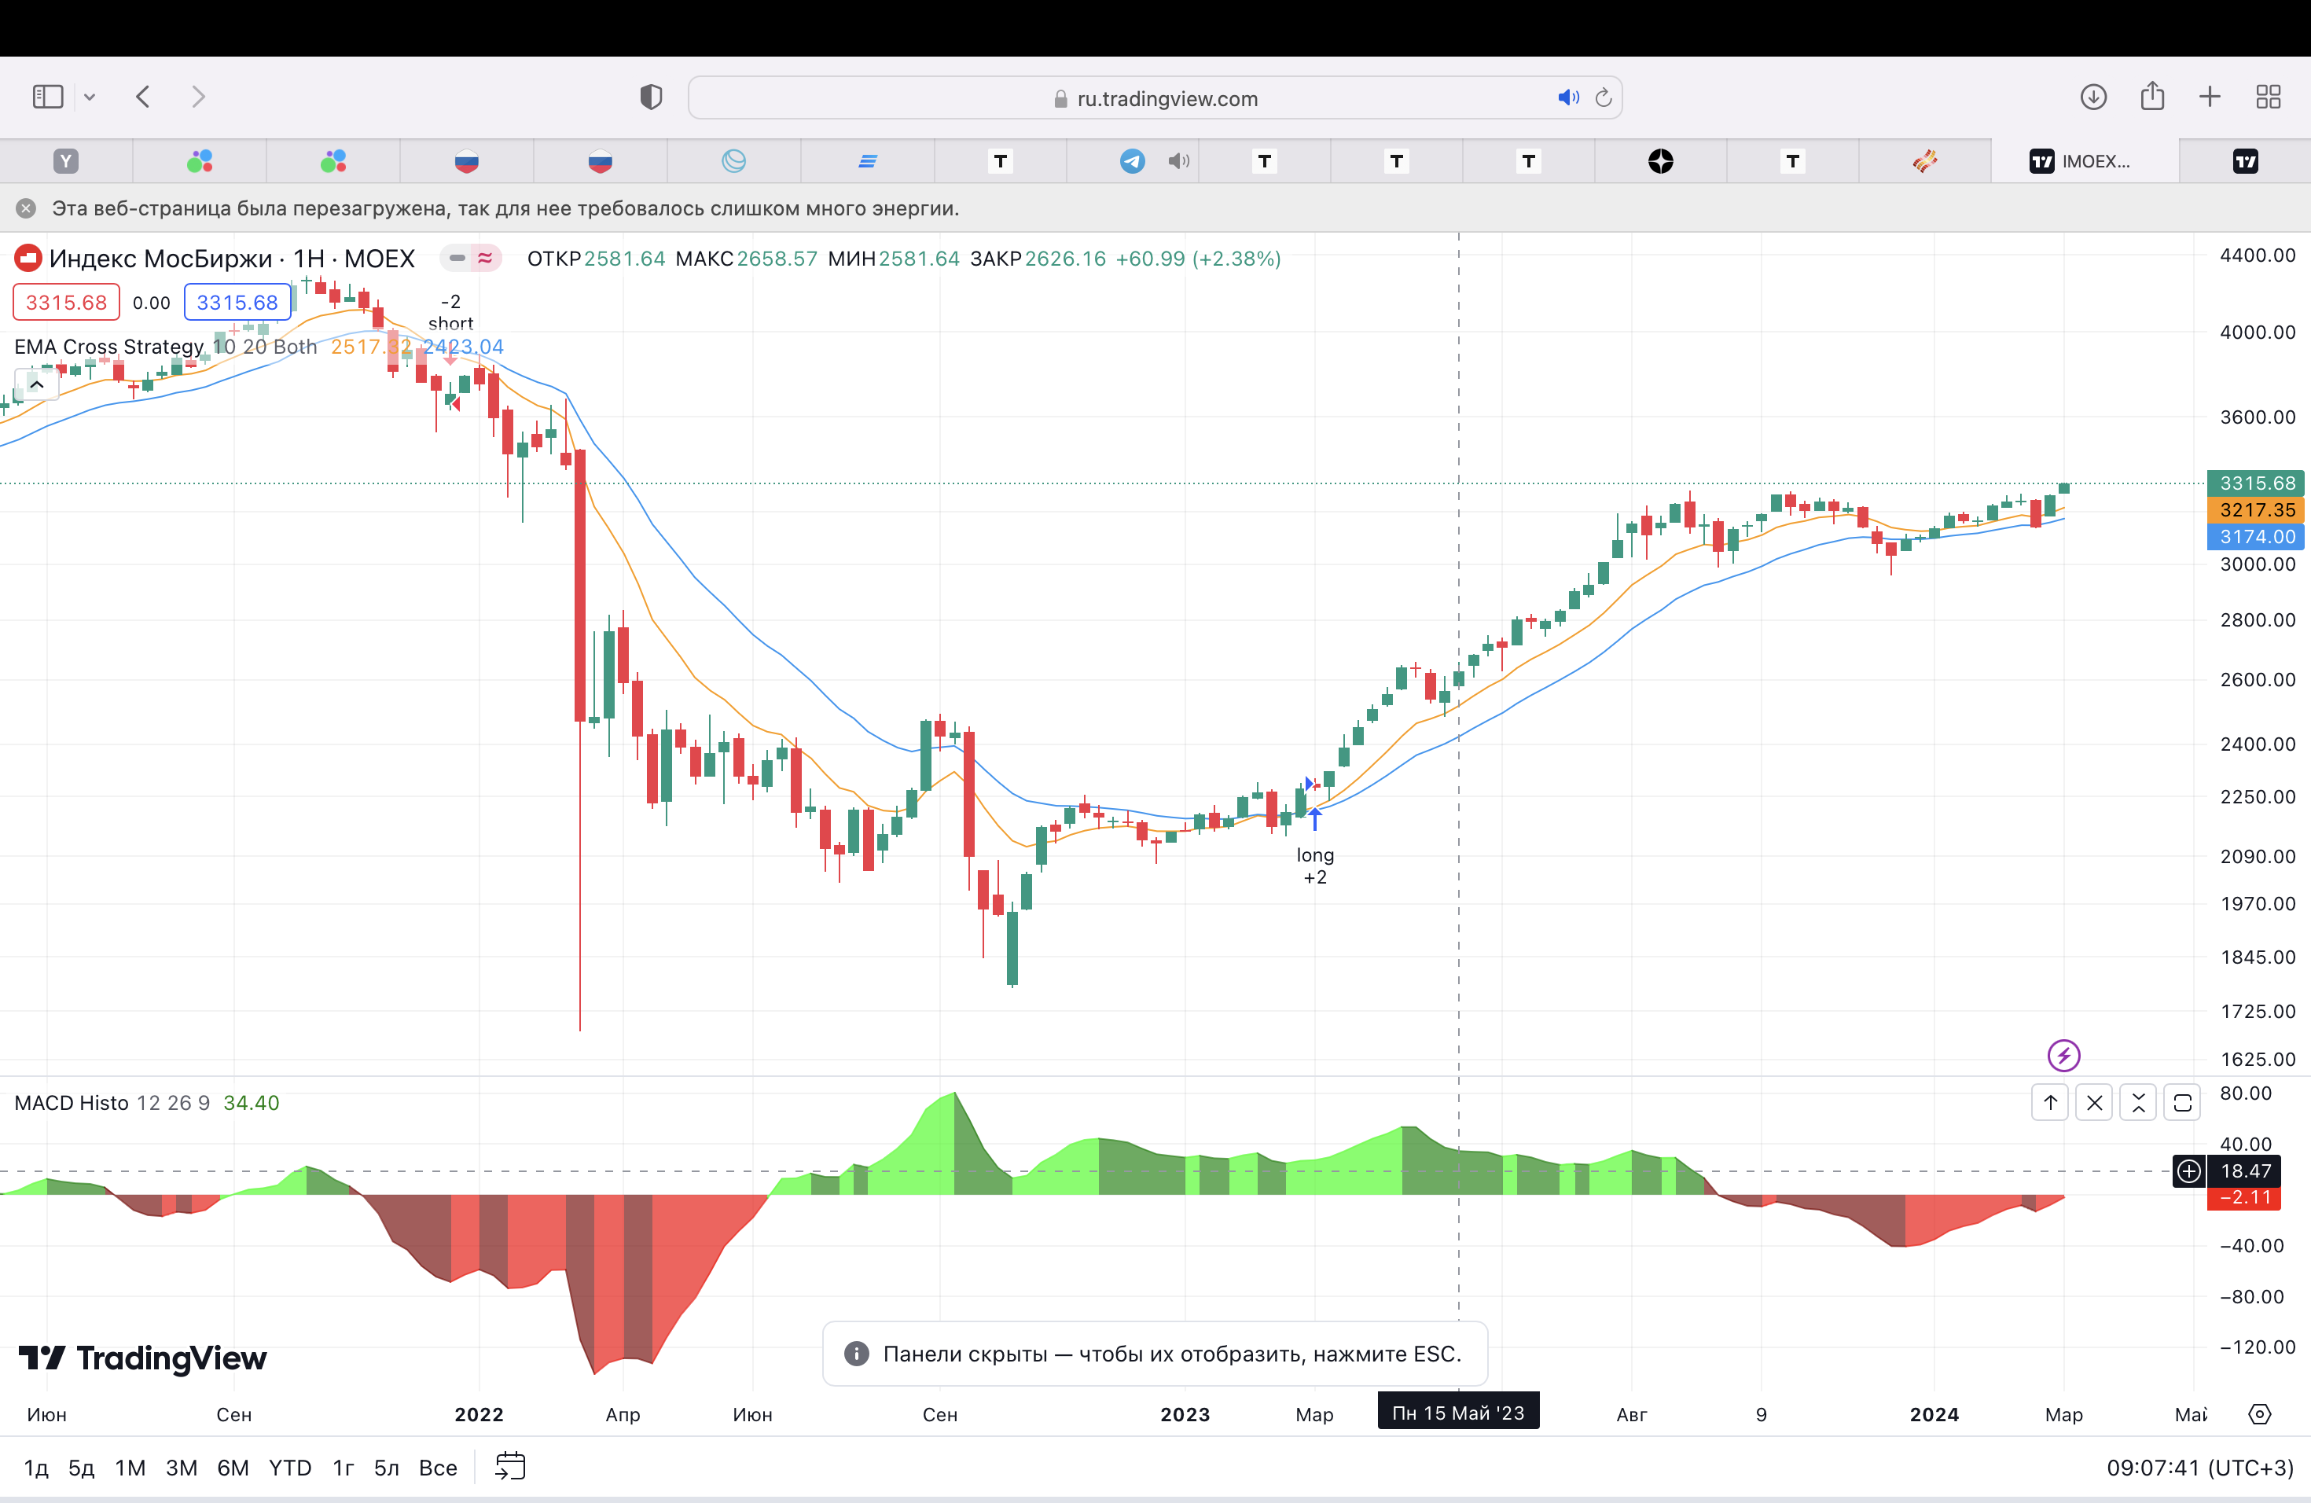Select the 1М time range

click(x=130, y=1467)
